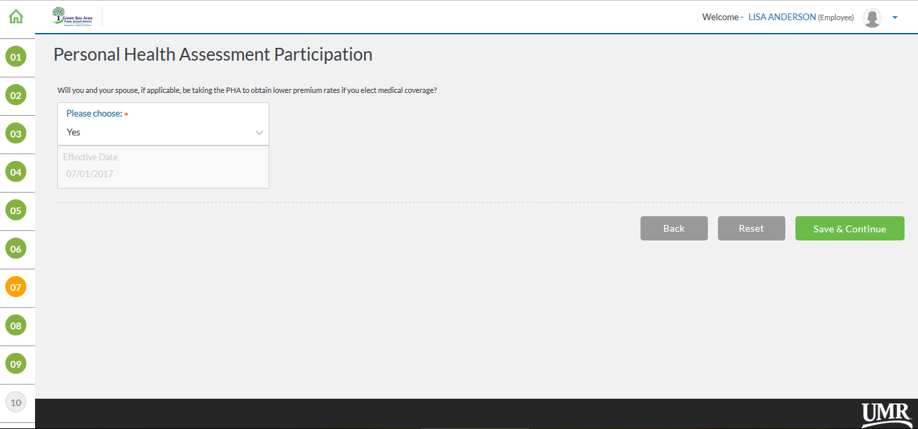The height and width of the screenshot is (429, 918).
Task: Open step 03 in the sidebar
Action: [15, 134]
